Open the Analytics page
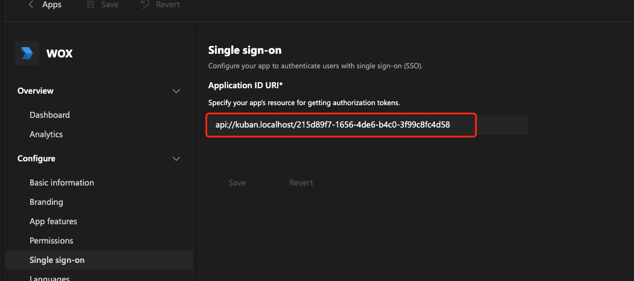Viewport: 634px width, 281px height. coord(46,134)
